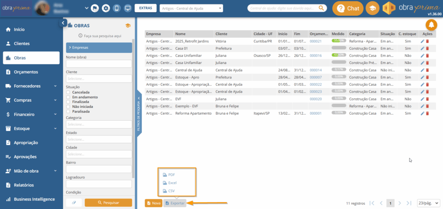This screenshot has width=443, height=209.
Task: Click the 0,17% progress bar of Central de Ajuda
Action: point(339,70)
